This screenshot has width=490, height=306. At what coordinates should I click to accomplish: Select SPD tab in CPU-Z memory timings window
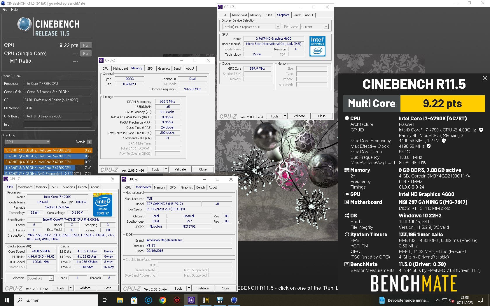click(x=150, y=68)
